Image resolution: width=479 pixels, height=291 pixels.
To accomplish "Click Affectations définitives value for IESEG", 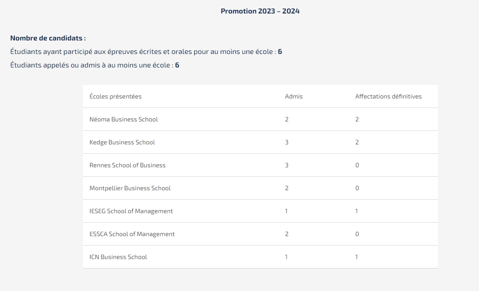I will 356,211.
